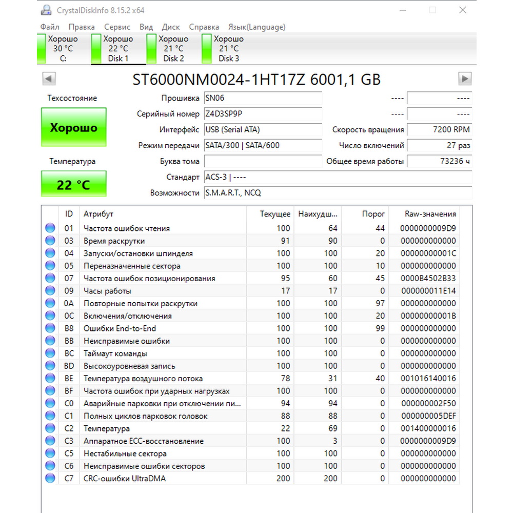The image size is (513, 513).
Task: Click the total hours value 73236 ч
Action: (x=440, y=161)
